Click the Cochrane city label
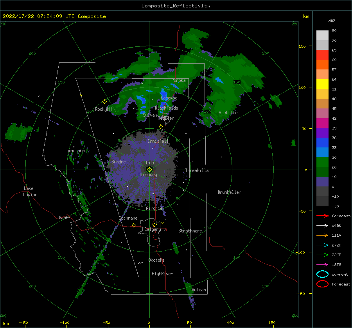 tap(128, 218)
